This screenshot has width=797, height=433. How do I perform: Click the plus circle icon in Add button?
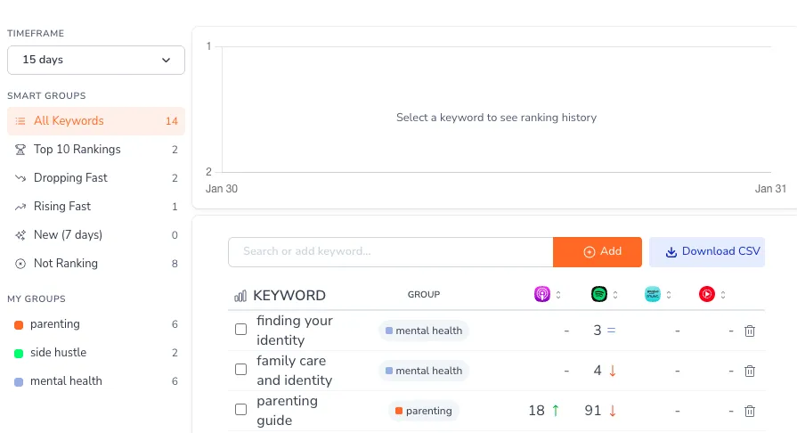tap(590, 252)
